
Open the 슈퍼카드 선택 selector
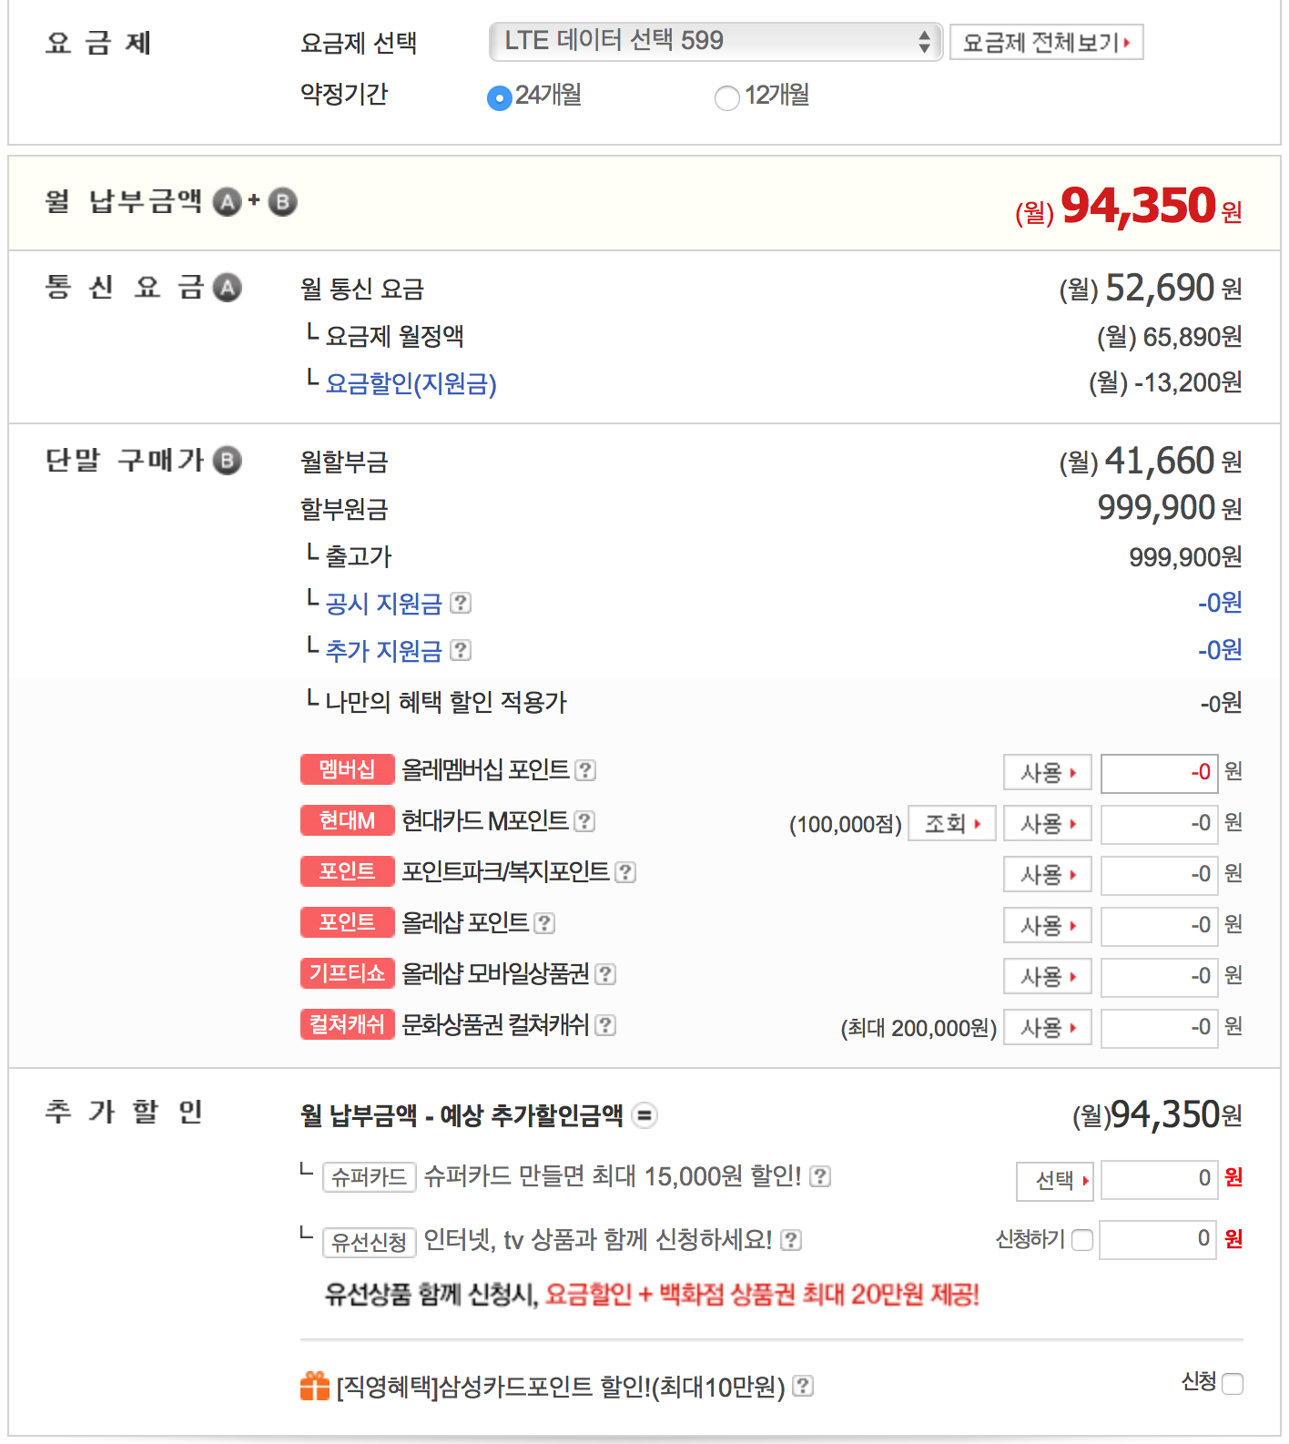[1055, 1181]
